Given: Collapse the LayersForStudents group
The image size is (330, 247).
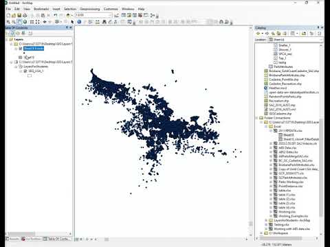Looking at the screenshot, I should pyautogui.click(x=16, y=67).
